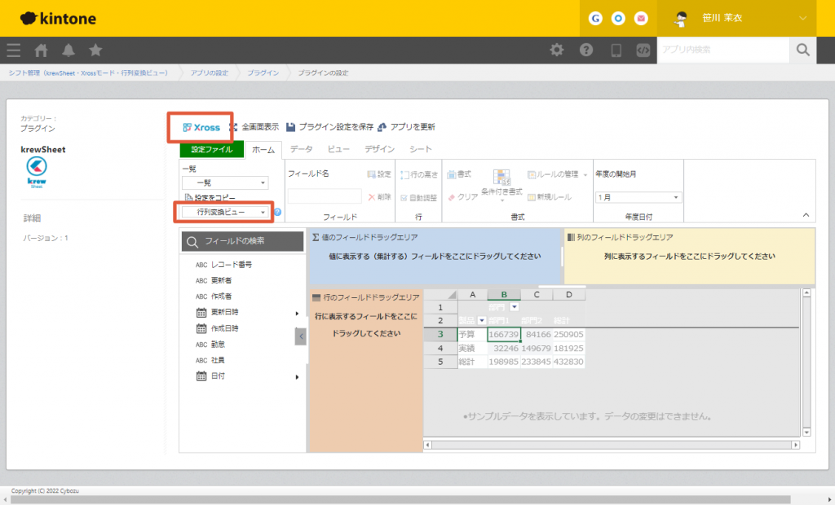Open the 製品 filter dropdown in sheet
Image resolution: width=835 pixels, height=505 pixels.
click(x=481, y=320)
